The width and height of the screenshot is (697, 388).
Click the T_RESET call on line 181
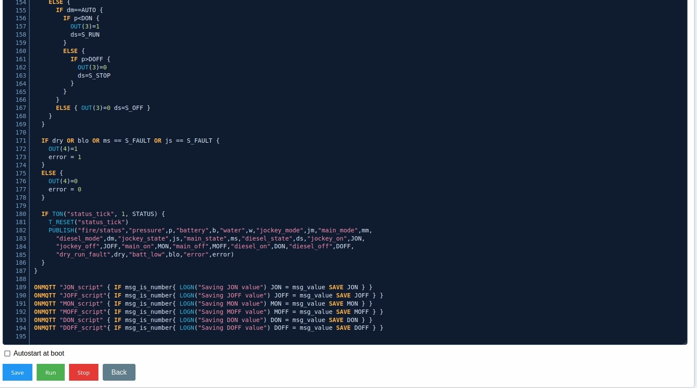coord(61,222)
